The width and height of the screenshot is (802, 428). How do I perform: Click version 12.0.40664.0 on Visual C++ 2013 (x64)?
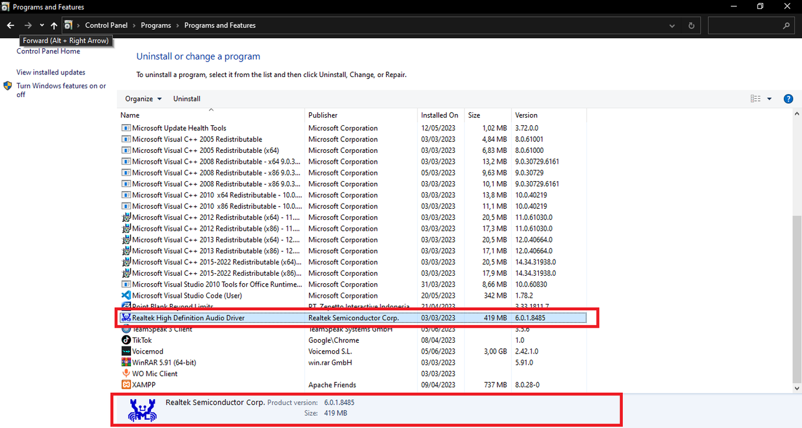click(534, 240)
